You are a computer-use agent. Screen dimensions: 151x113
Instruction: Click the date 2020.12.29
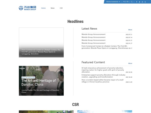pyautogui.click(x=129, y=82)
